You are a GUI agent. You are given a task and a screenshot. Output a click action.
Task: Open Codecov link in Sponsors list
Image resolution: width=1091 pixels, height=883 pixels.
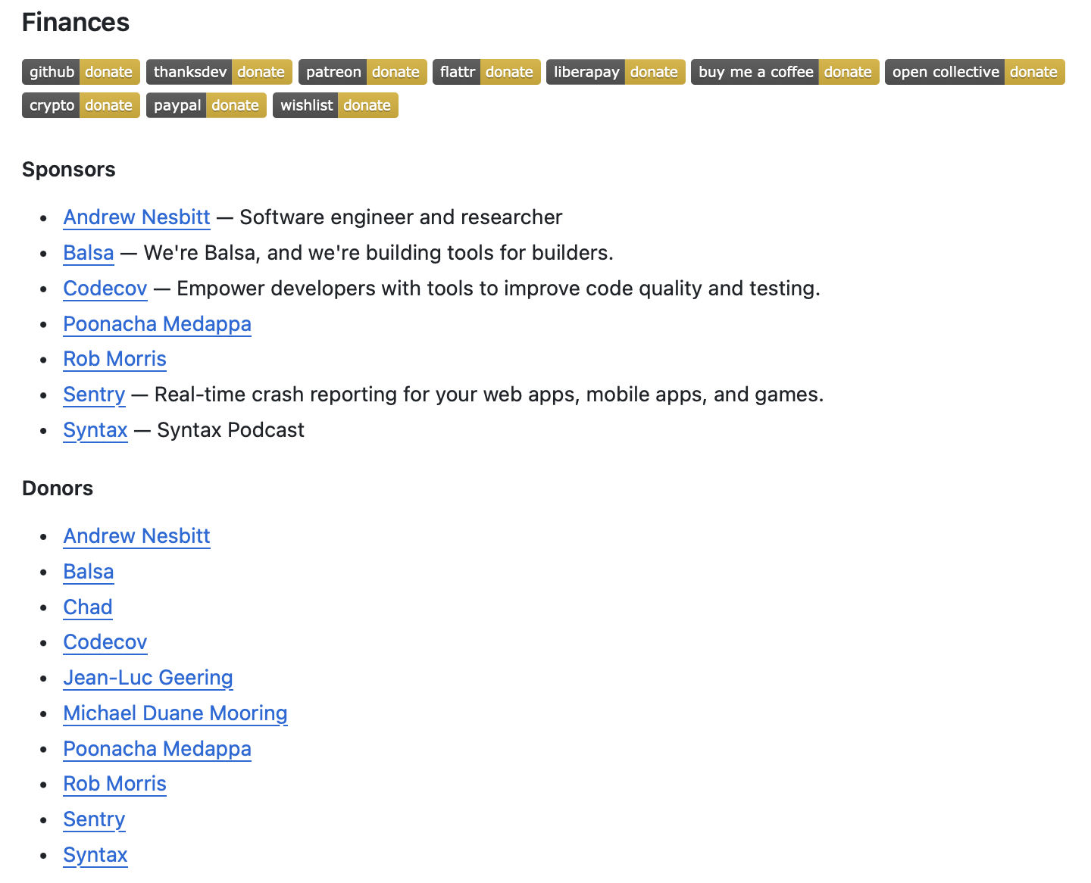coord(105,289)
